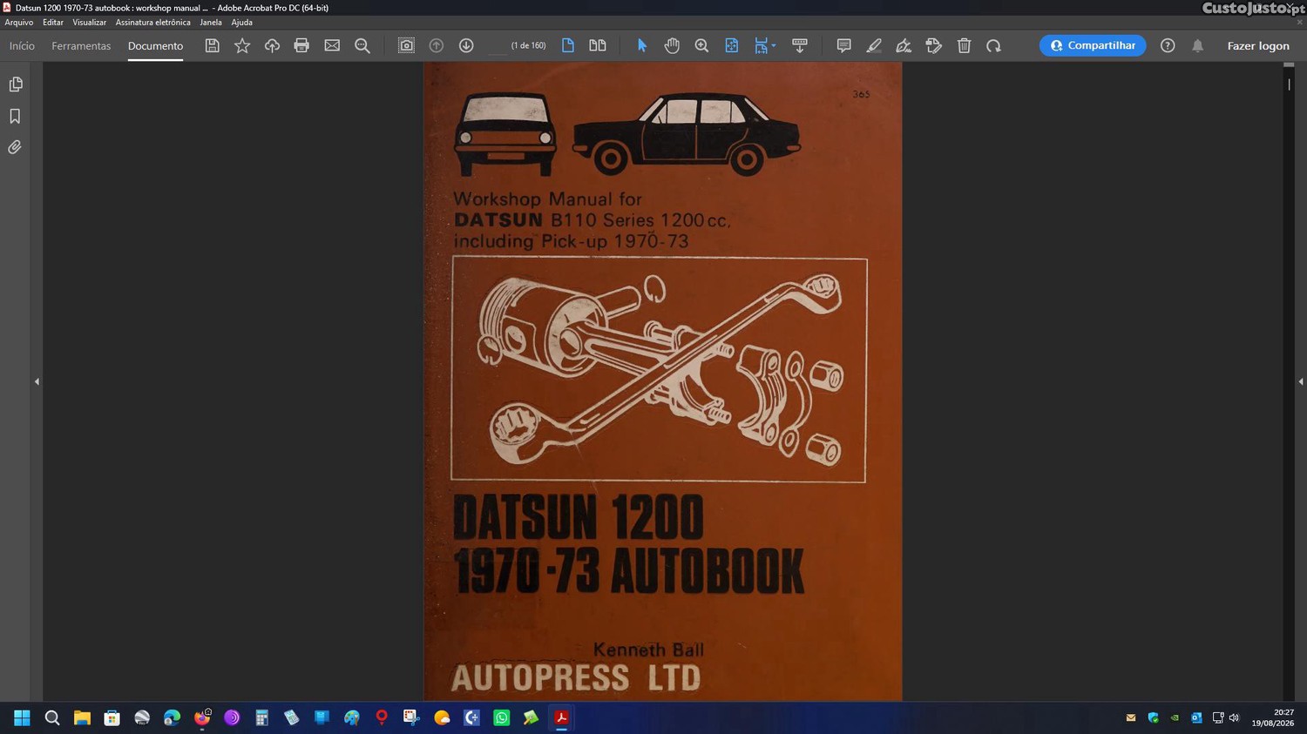Send the file by email envelope icon

pyautogui.click(x=332, y=45)
